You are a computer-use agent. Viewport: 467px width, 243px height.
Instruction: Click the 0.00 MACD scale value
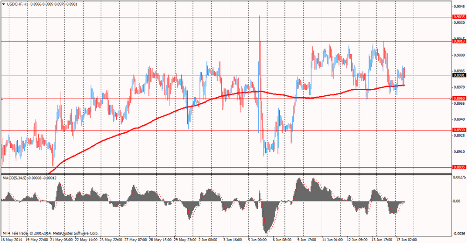456,201
